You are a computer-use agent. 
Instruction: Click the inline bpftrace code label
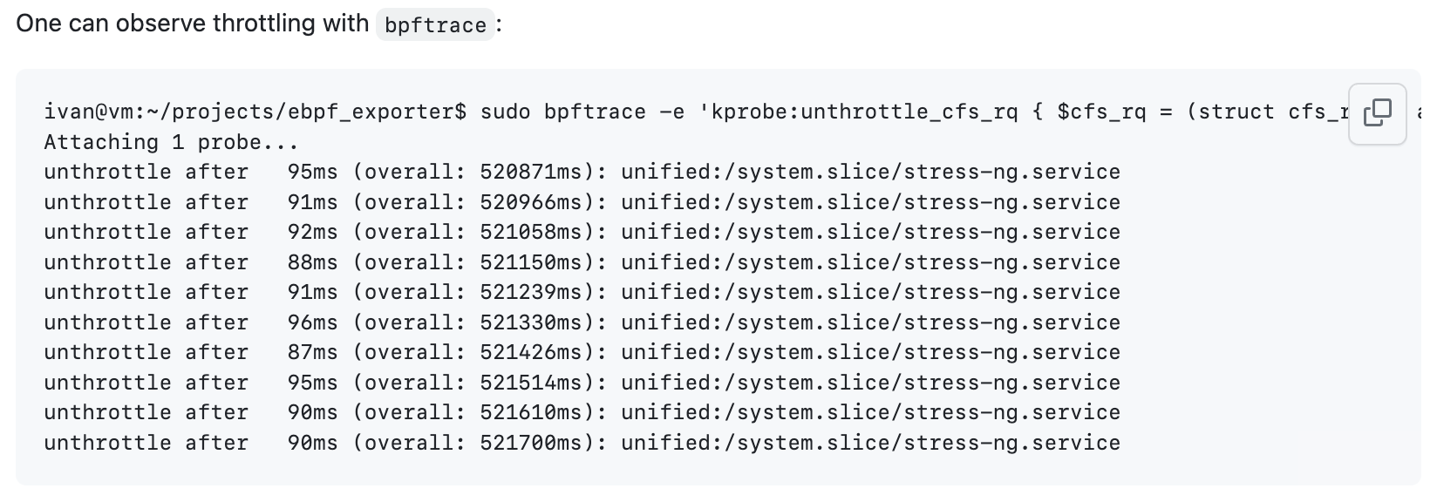[435, 24]
